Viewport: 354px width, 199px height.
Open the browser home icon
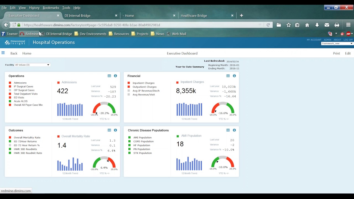tap(307, 25)
